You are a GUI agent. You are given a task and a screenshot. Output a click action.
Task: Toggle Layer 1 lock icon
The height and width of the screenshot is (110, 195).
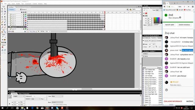coord(23,15)
